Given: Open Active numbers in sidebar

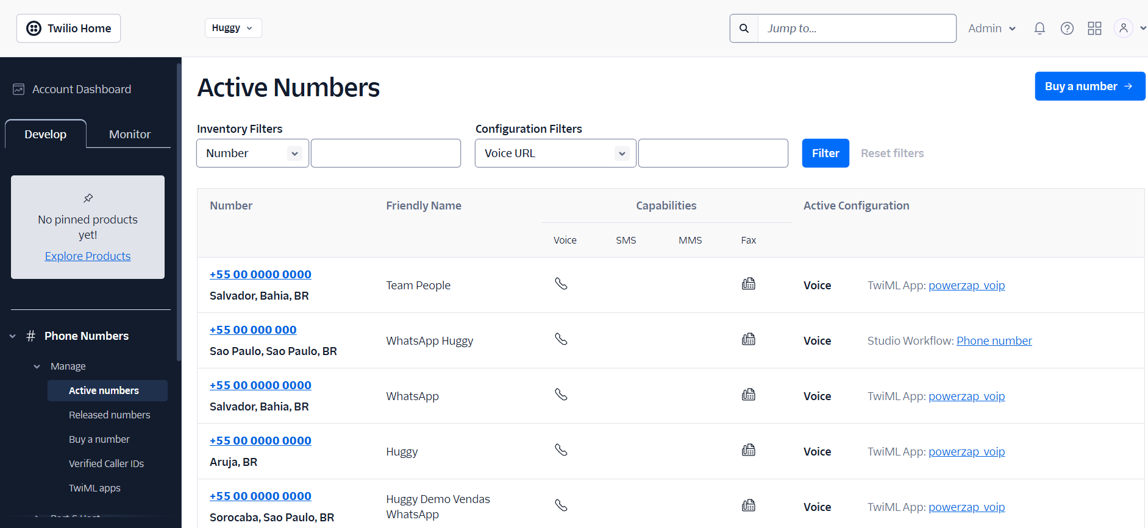Looking at the screenshot, I should [x=107, y=391].
